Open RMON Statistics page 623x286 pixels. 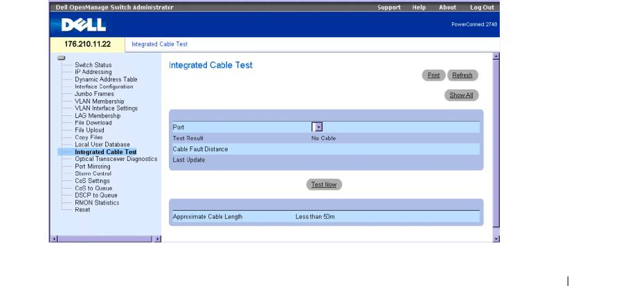point(97,202)
